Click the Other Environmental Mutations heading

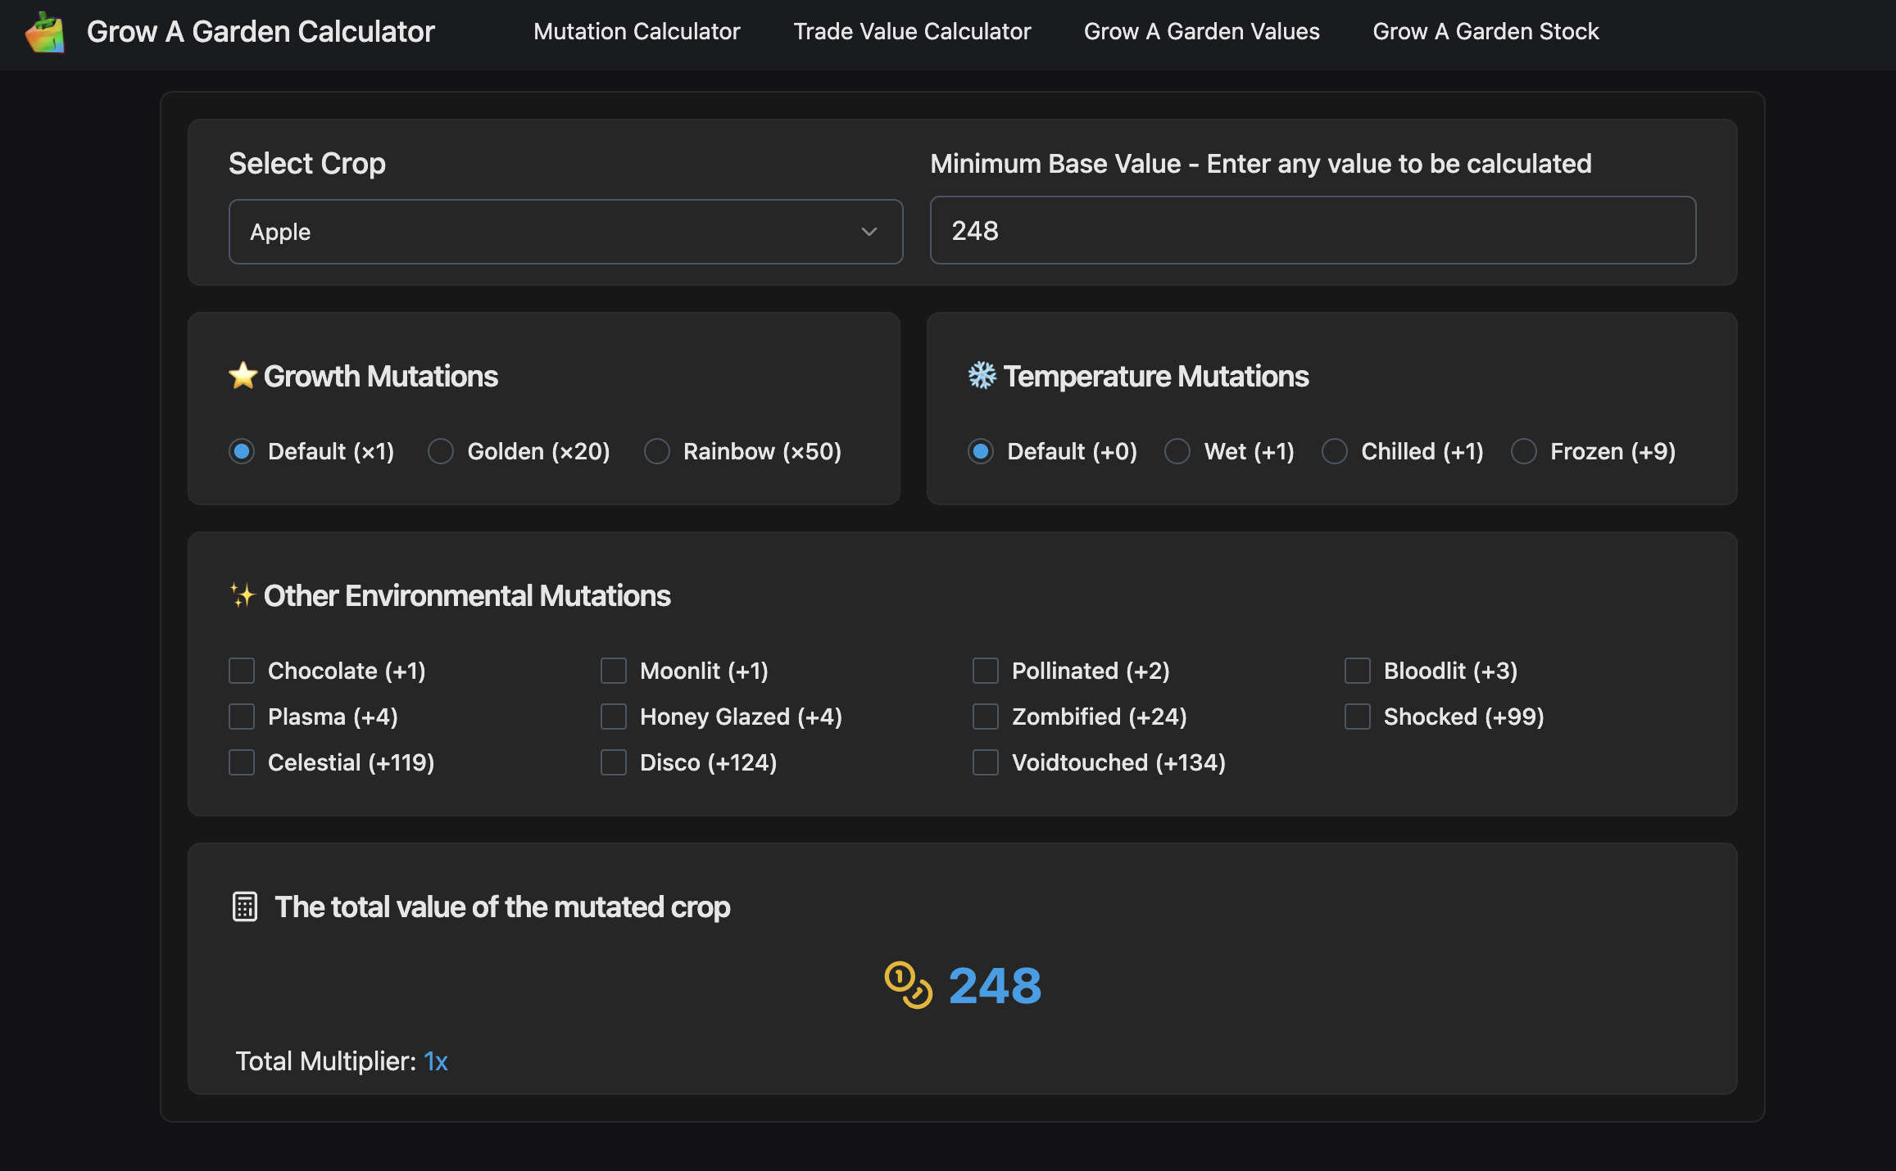click(467, 595)
